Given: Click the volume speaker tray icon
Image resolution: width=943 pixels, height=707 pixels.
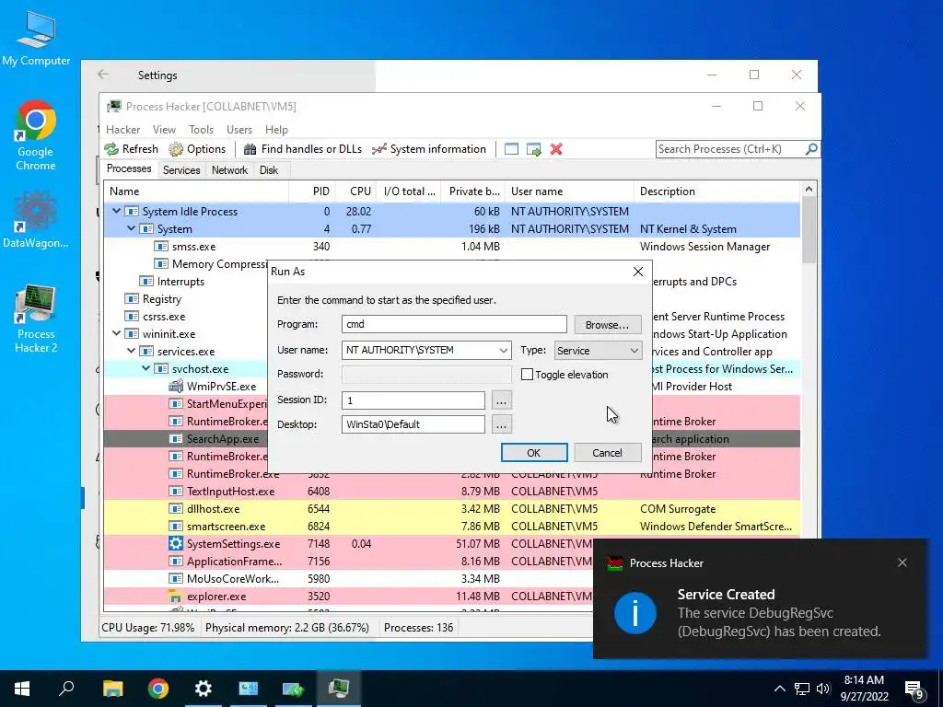Looking at the screenshot, I should [x=823, y=689].
